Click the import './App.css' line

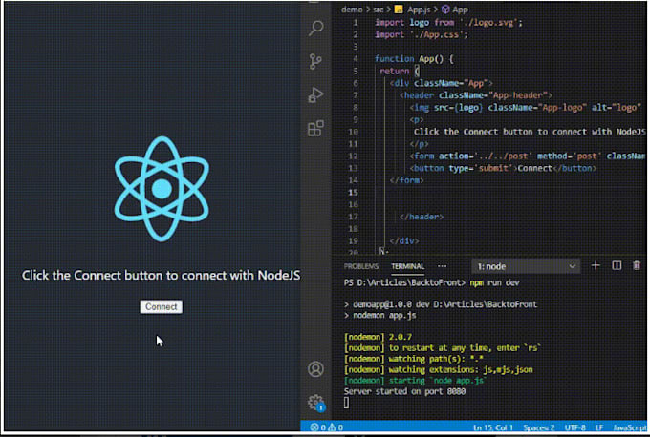coord(422,34)
